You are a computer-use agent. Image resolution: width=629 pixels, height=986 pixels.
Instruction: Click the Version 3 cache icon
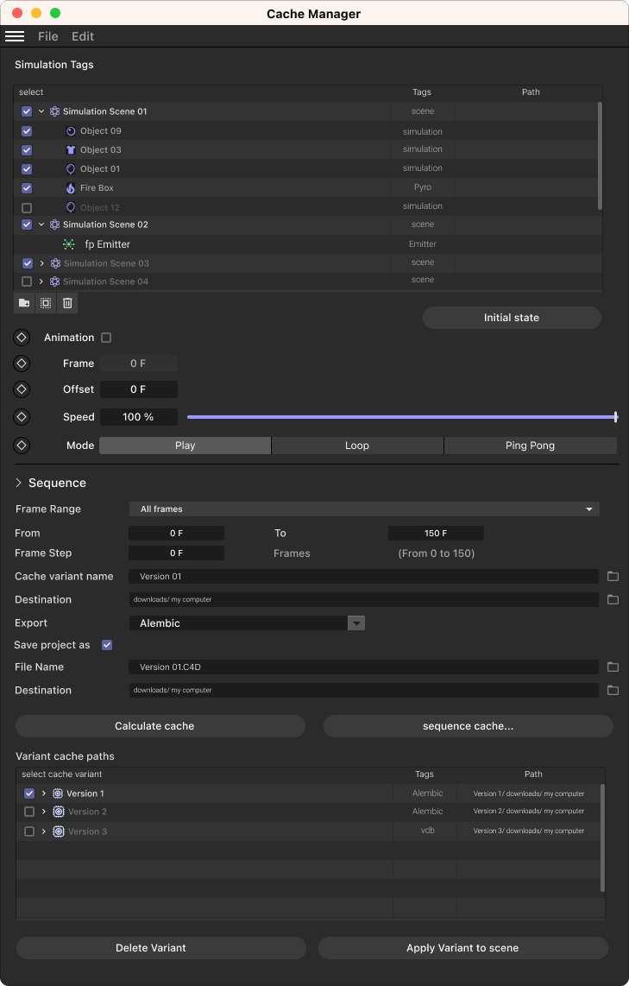(59, 831)
